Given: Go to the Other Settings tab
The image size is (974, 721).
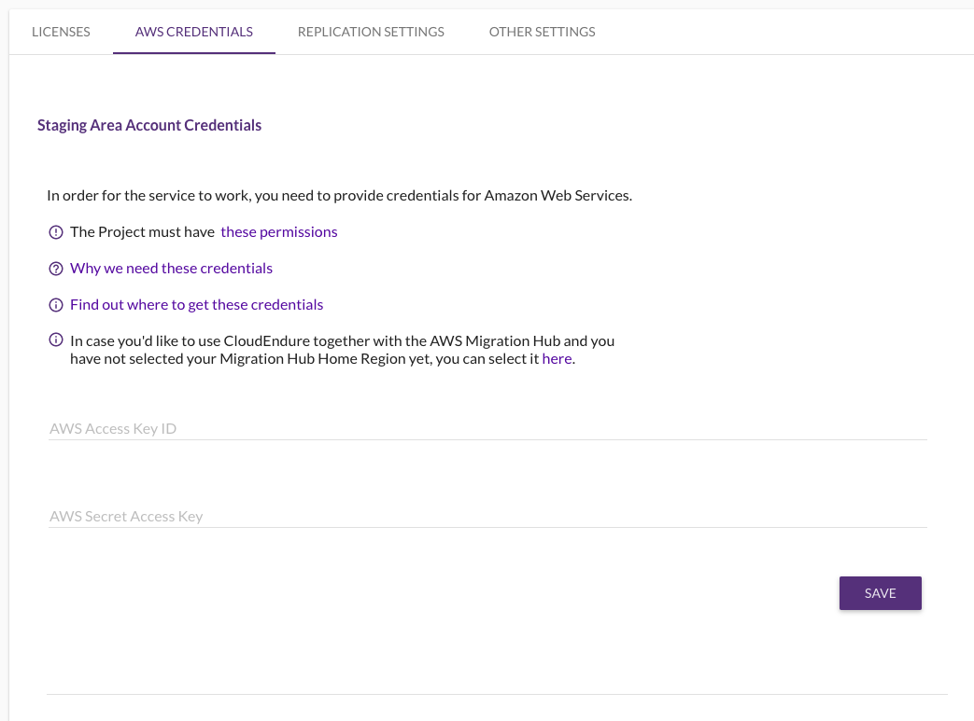Looking at the screenshot, I should coord(542,32).
